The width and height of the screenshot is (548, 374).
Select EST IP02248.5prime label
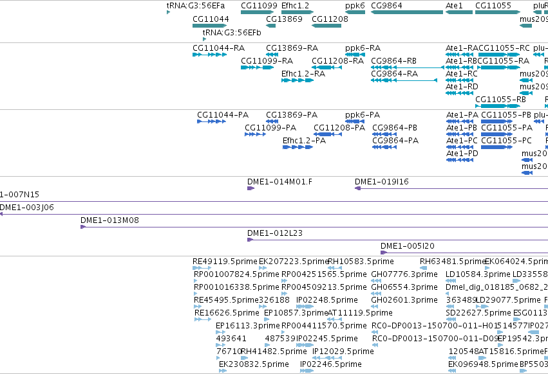(326, 300)
